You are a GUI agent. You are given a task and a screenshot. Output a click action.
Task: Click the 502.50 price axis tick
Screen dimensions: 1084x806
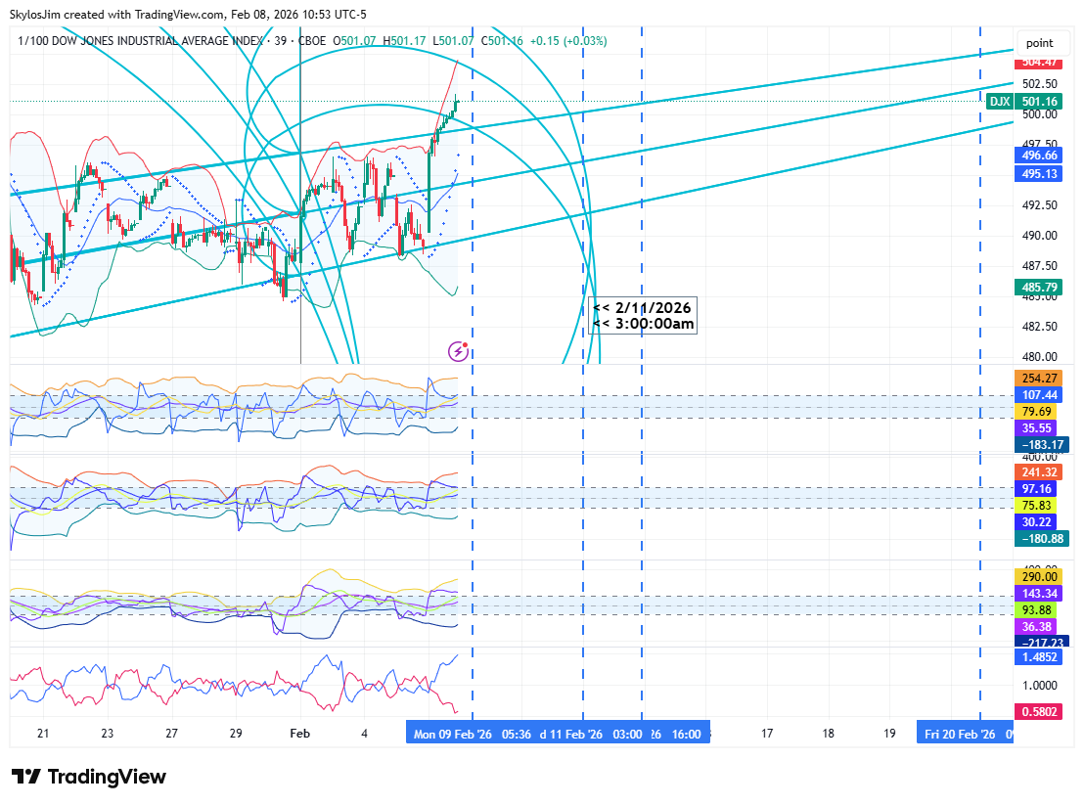coord(1039,84)
